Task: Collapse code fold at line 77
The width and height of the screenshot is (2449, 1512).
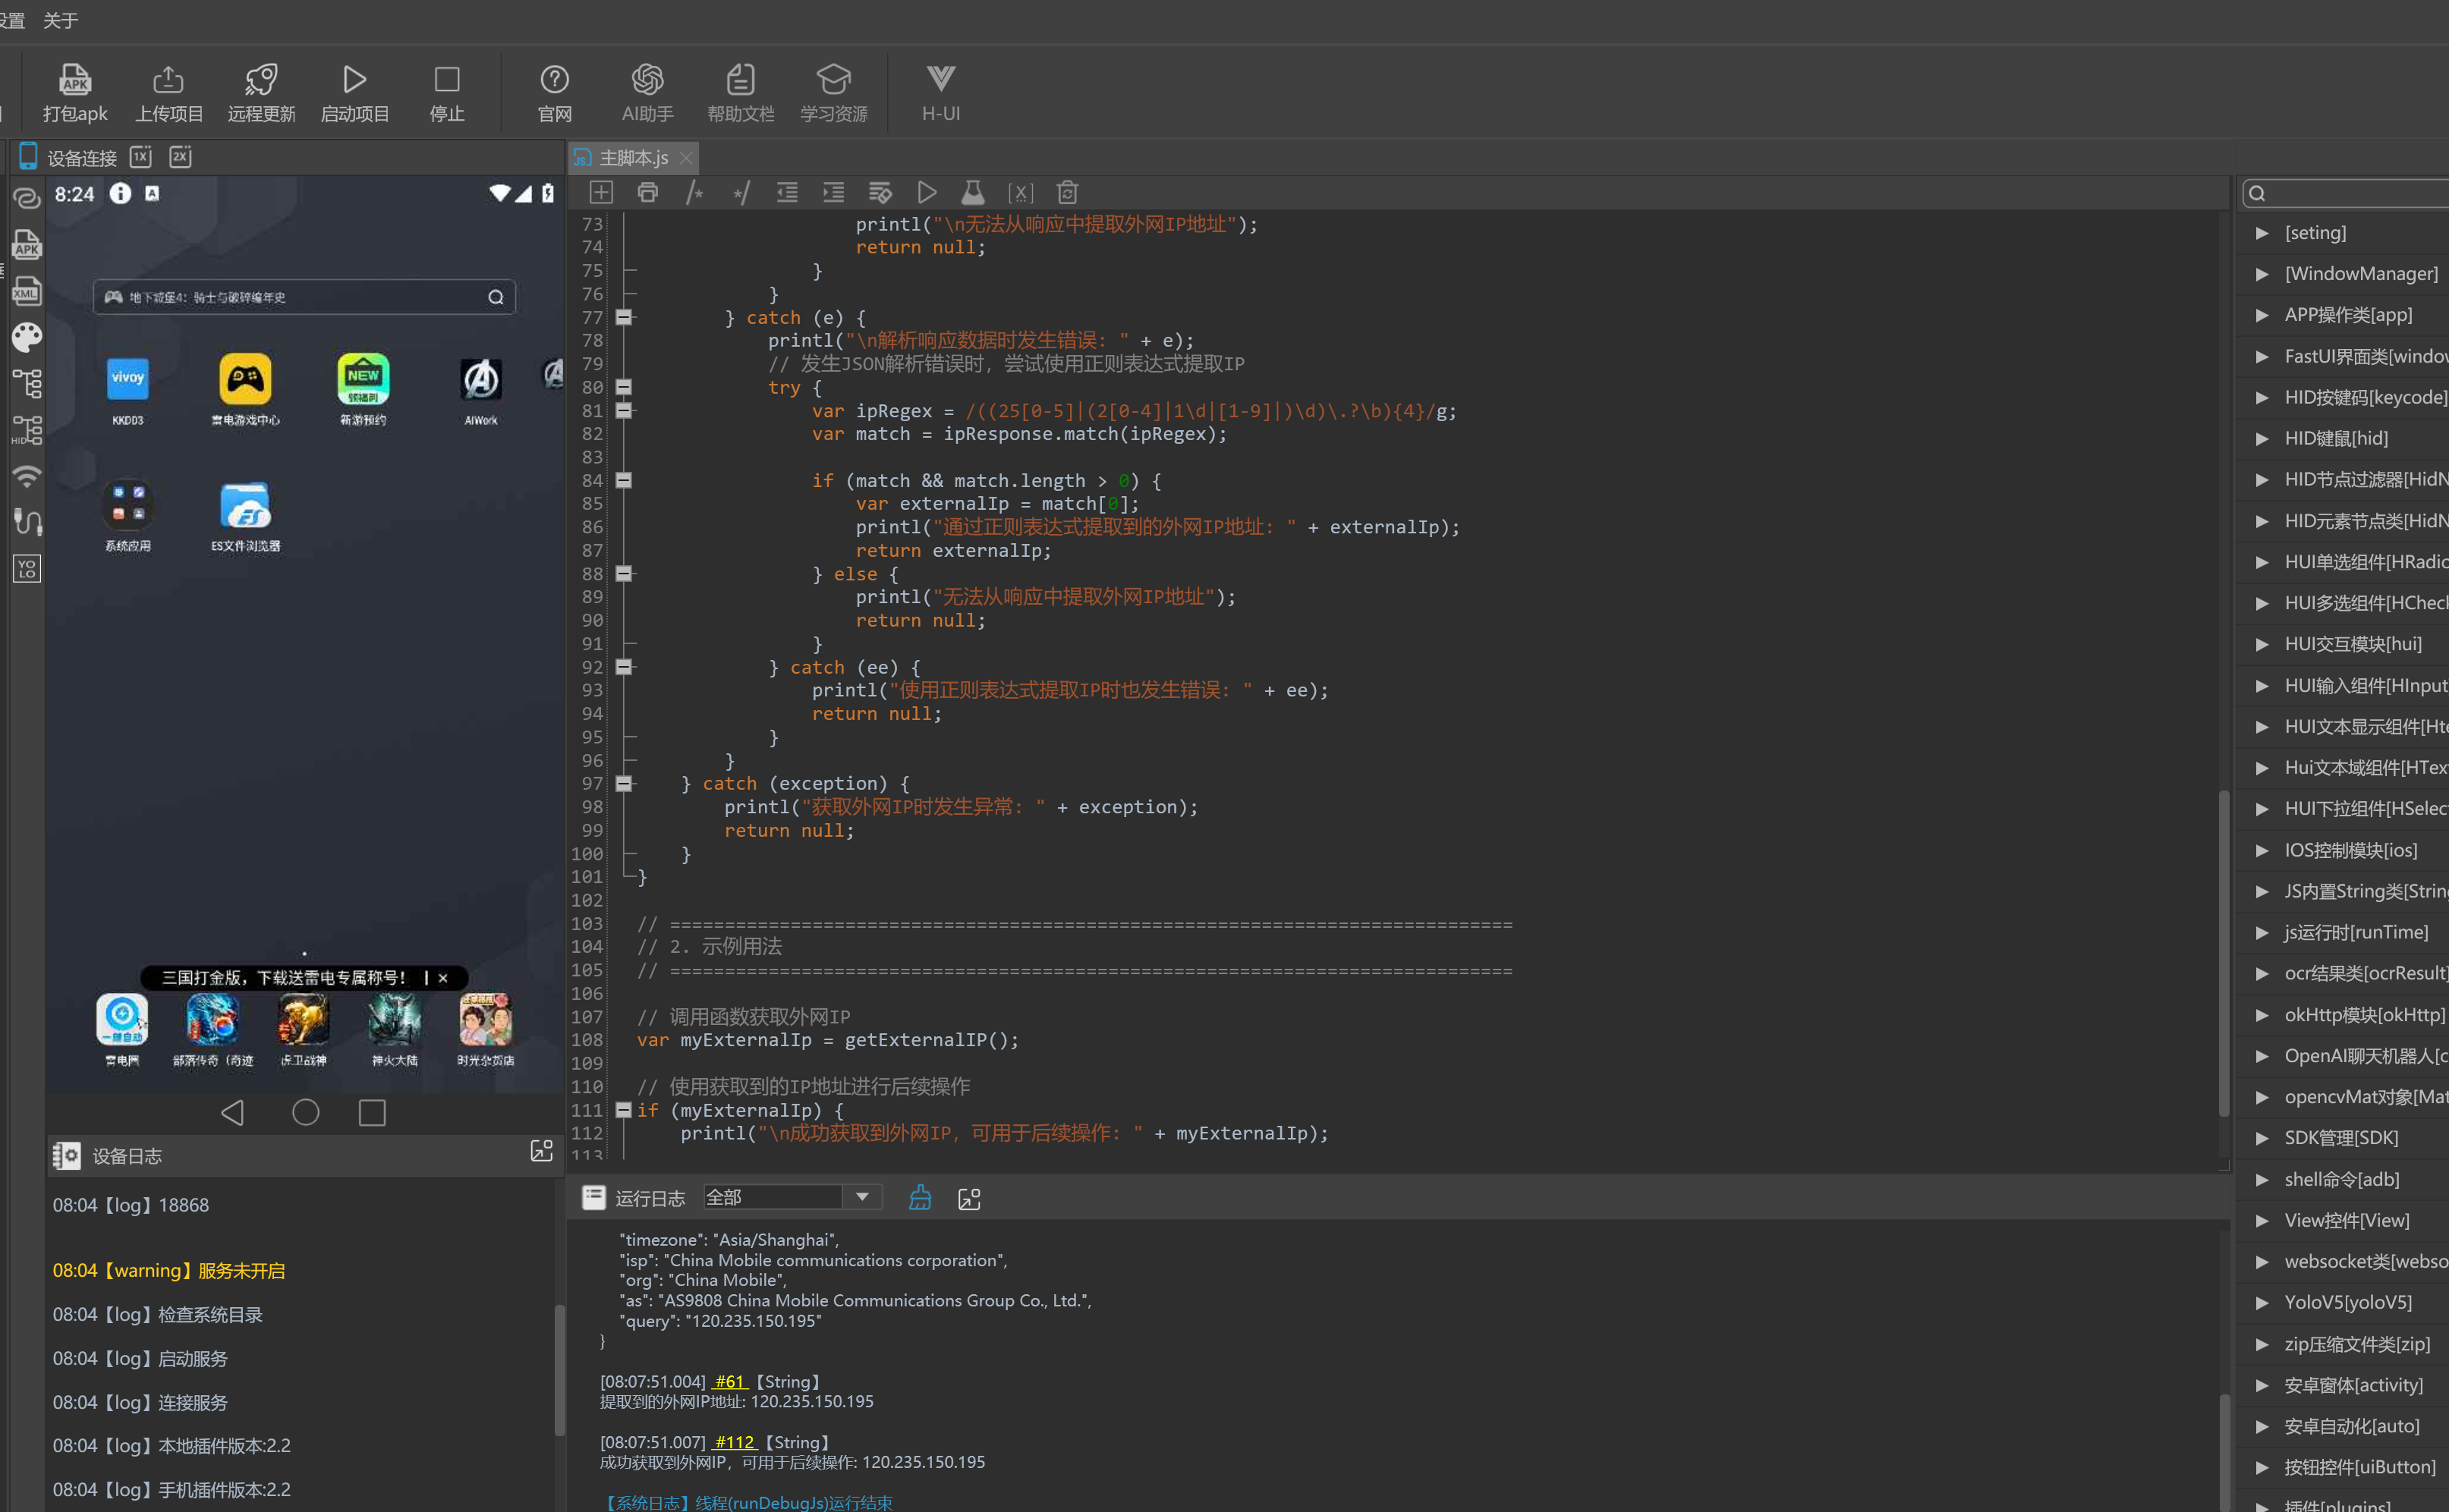Action: [623, 317]
